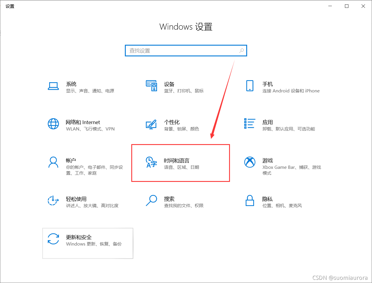
Task: Click the 应用 list icon
Action: coord(250,123)
